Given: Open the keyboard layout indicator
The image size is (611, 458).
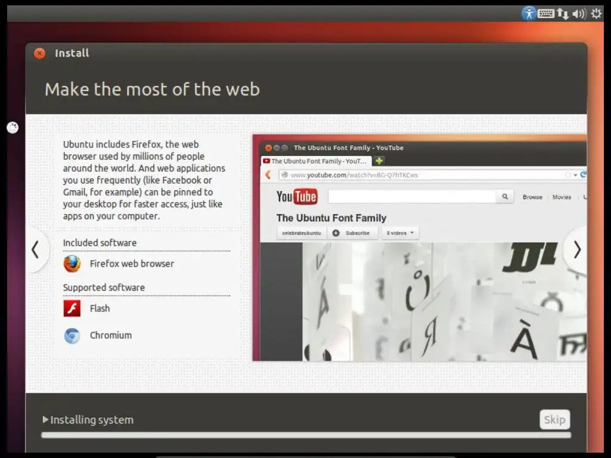Looking at the screenshot, I should (x=545, y=14).
